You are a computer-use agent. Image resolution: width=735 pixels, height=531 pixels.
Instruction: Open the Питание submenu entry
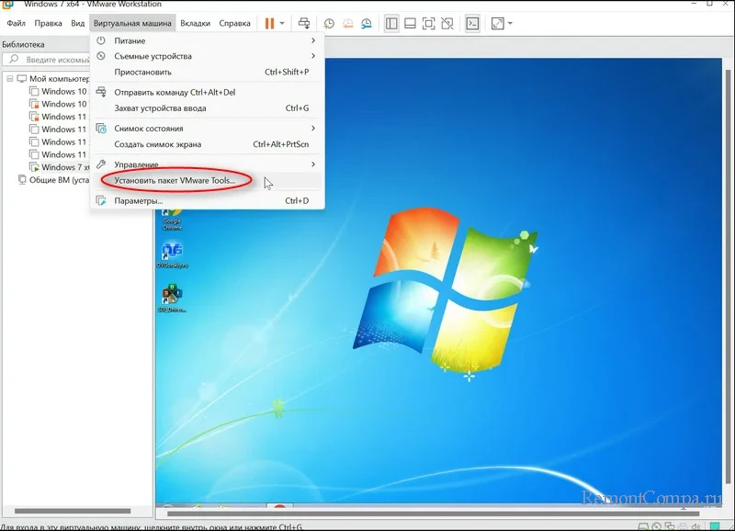coord(207,40)
